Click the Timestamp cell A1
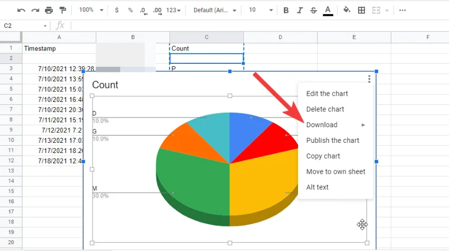 59,48
